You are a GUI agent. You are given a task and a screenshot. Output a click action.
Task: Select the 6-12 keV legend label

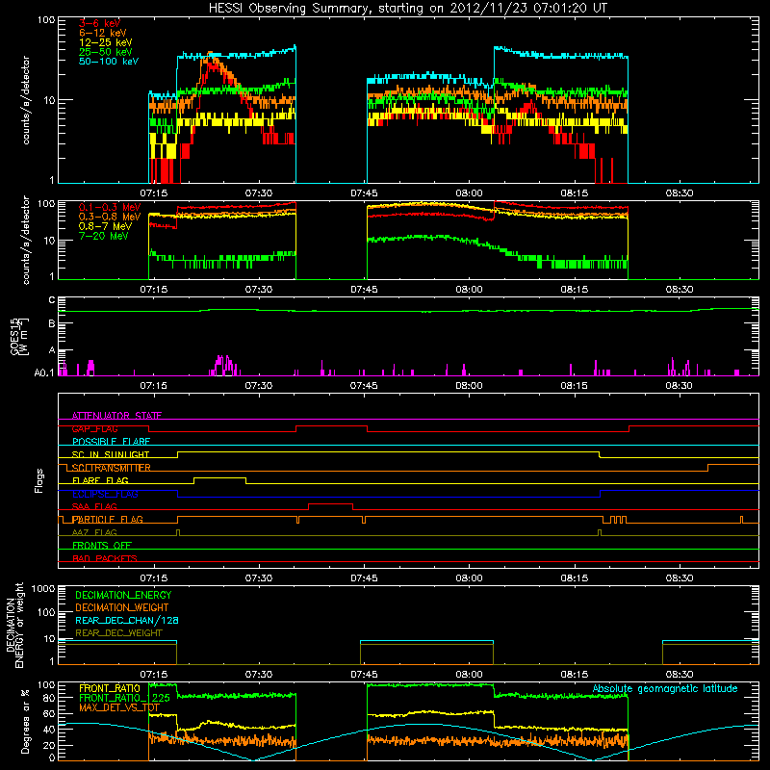click(x=103, y=33)
